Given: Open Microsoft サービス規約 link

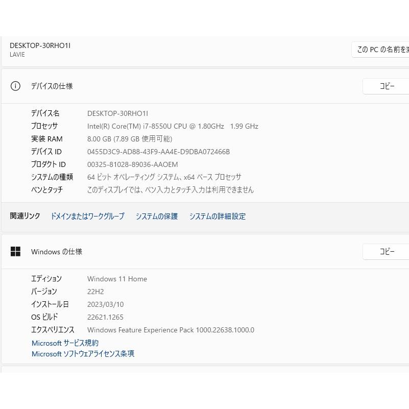Looking at the screenshot, I should click(65, 343).
